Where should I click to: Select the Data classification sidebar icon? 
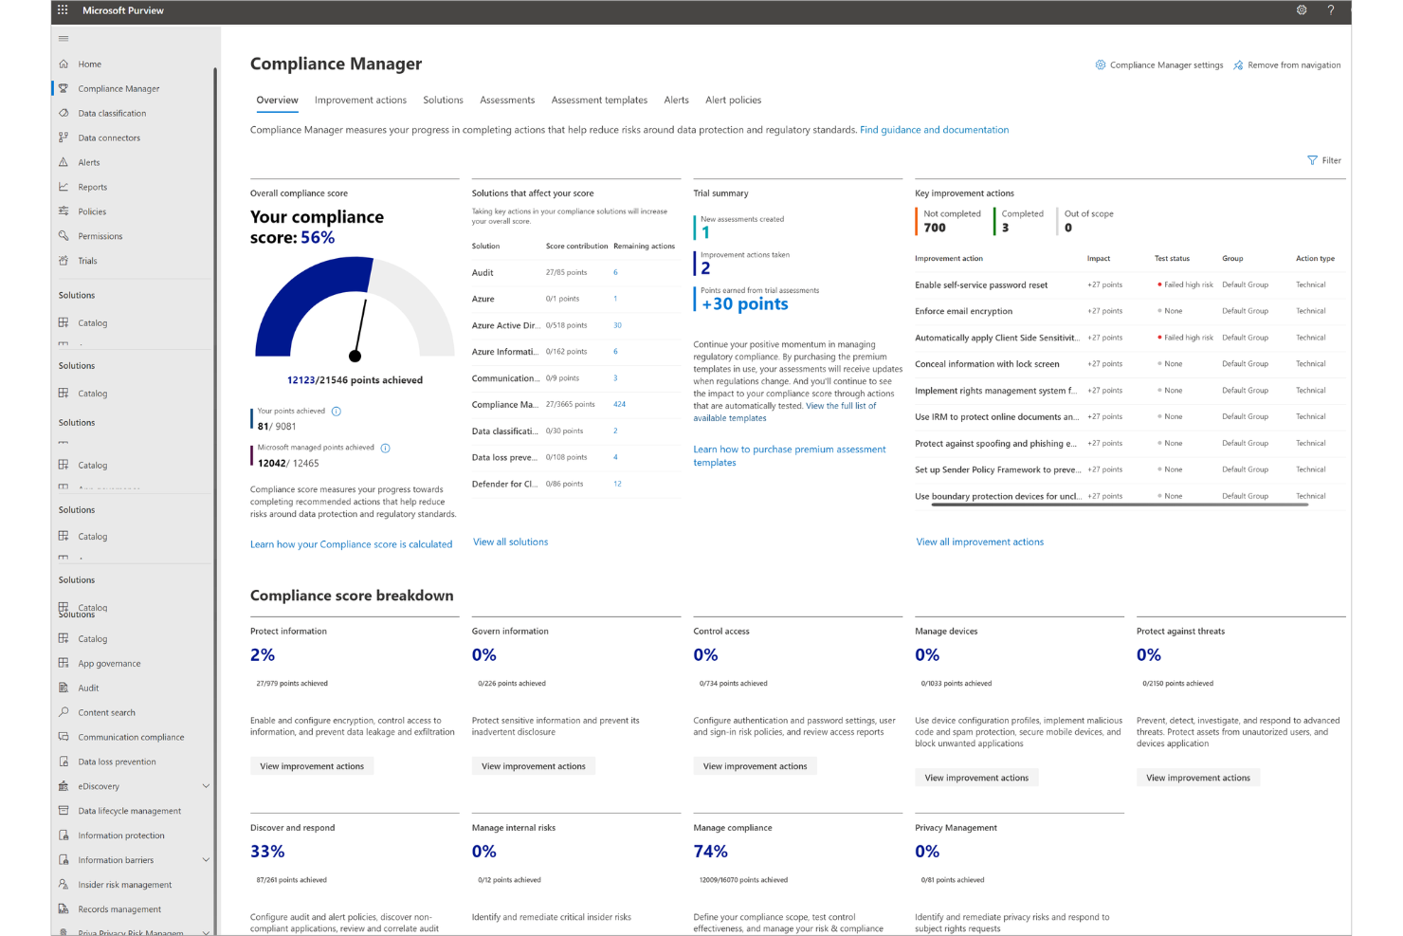click(63, 113)
